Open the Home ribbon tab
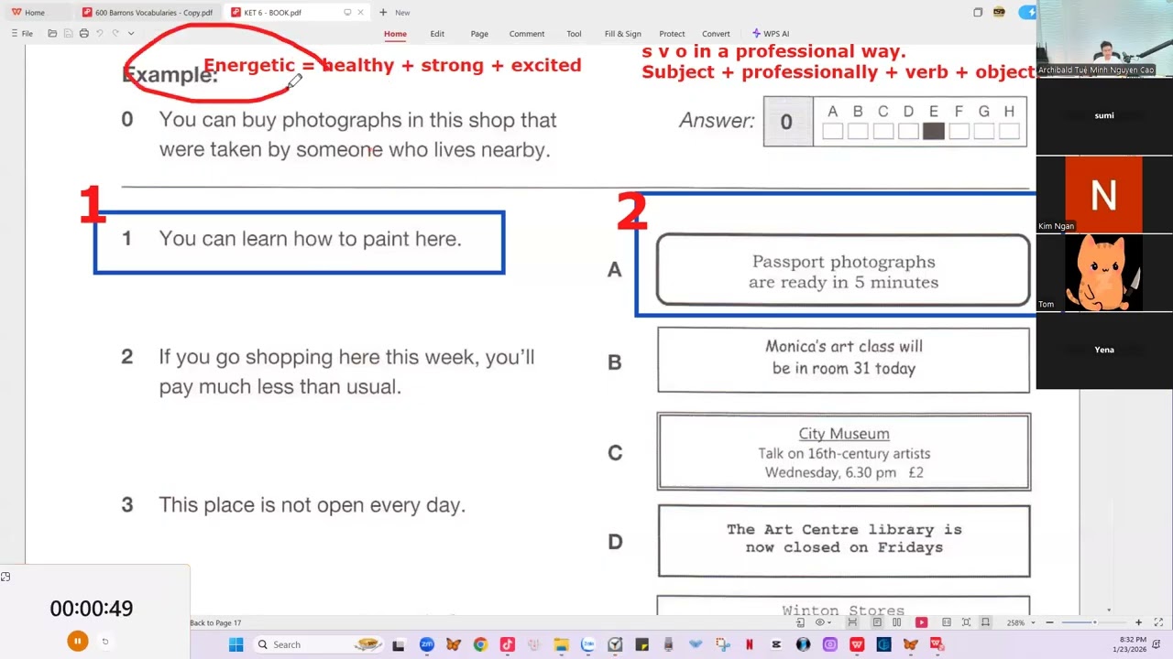The height and width of the screenshot is (659, 1173). [x=395, y=34]
